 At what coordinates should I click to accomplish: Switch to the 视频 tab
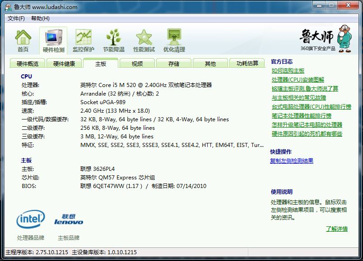coord(137,64)
